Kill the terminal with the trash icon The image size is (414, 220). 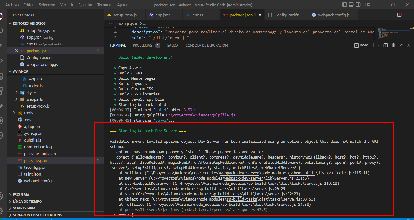393,45
